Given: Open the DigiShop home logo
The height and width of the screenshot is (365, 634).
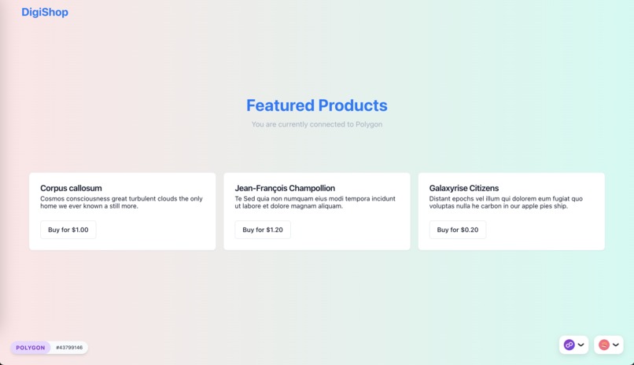Looking at the screenshot, I should click(45, 12).
